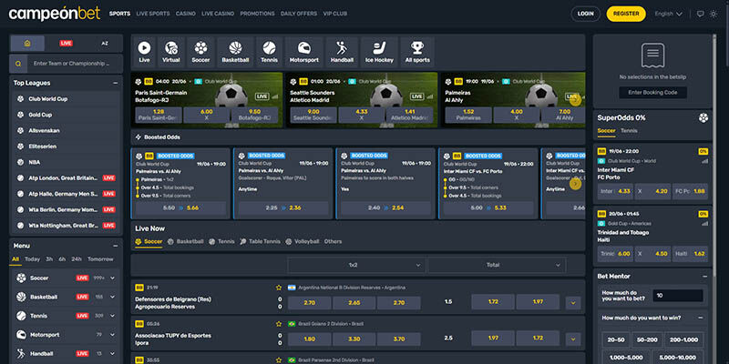This screenshot has height=364, width=729.
Task: Click Campeonbet logo
Action: tap(55, 14)
